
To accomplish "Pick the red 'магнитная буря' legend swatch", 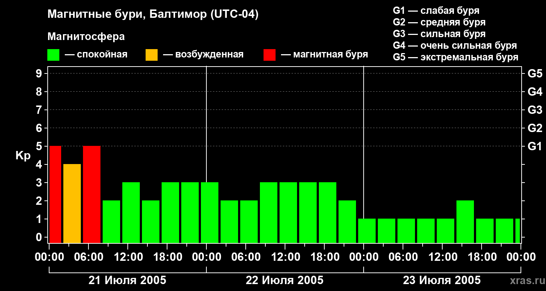I will pyautogui.click(x=269, y=55).
